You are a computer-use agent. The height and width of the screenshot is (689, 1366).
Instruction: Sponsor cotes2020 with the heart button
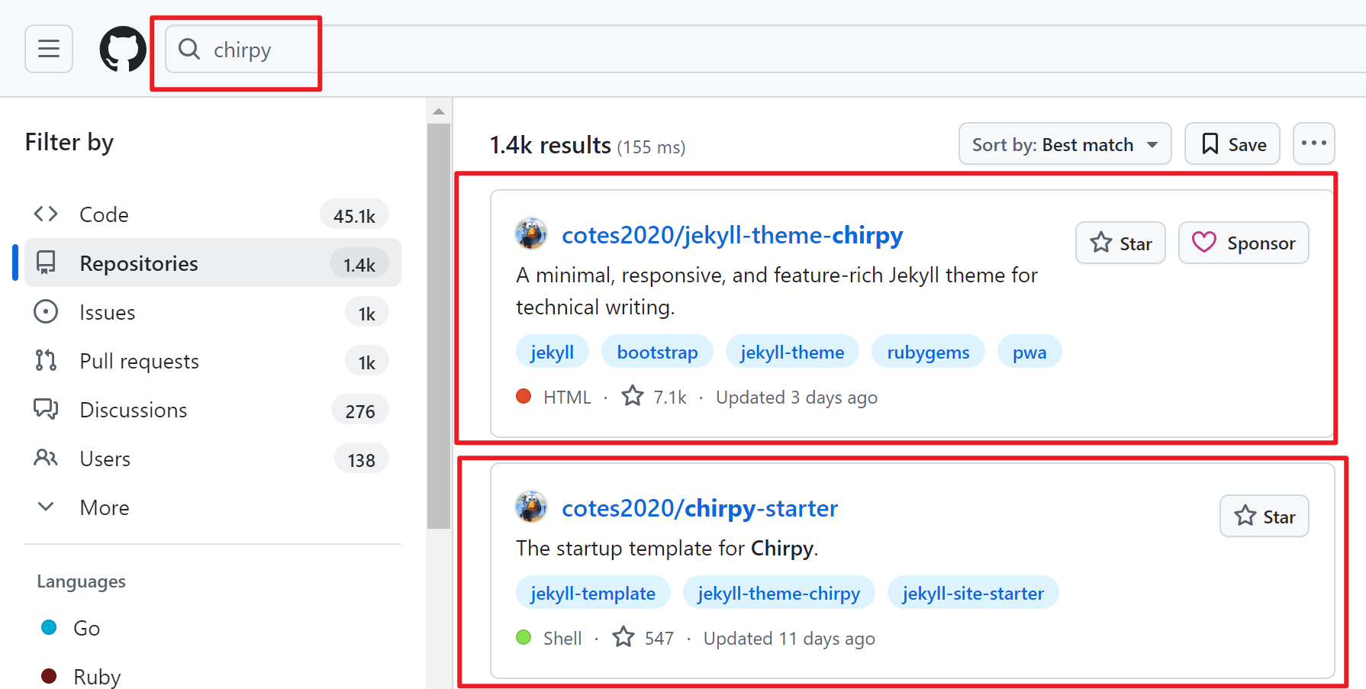click(1243, 243)
